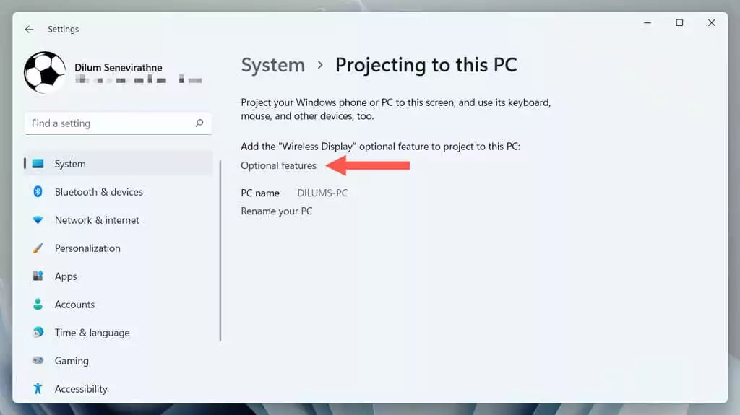Viewport: 740px width, 415px height.
Task: Focus the Find a setting search box
Action: [x=118, y=123]
